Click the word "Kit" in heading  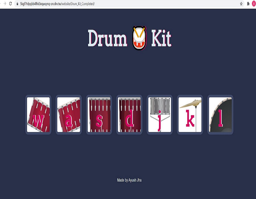click(161, 38)
